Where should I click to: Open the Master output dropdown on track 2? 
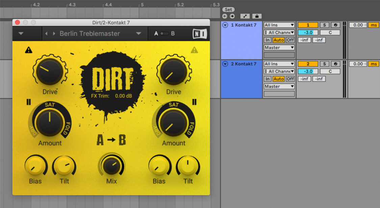tap(279, 86)
